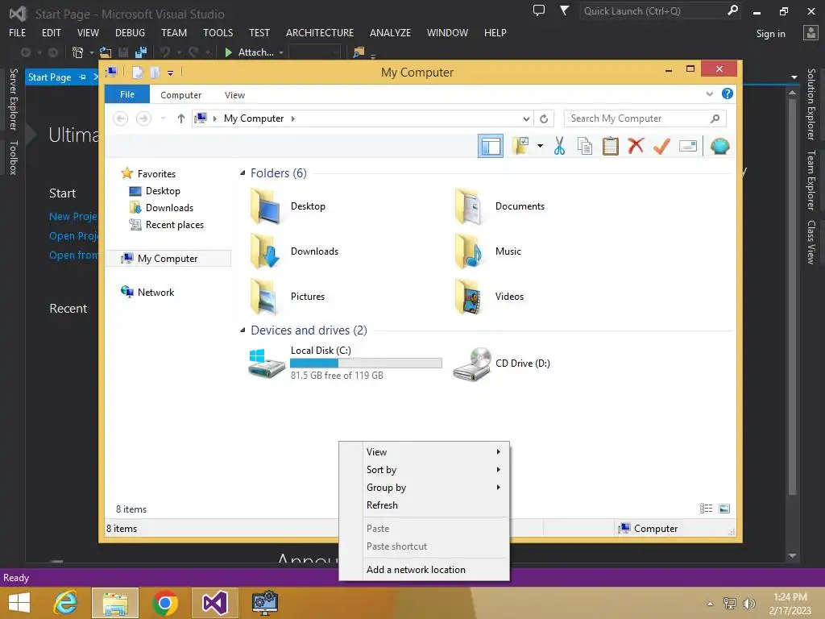Screen dimensions: 825x619
Task: Open Solution Explorer side tab
Action: click(810, 104)
